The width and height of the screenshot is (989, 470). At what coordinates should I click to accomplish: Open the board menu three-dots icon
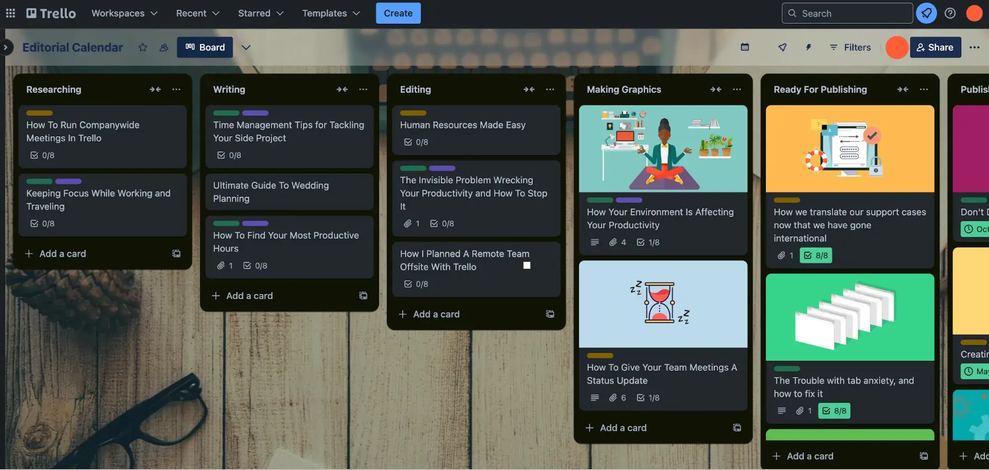(x=975, y=47)
